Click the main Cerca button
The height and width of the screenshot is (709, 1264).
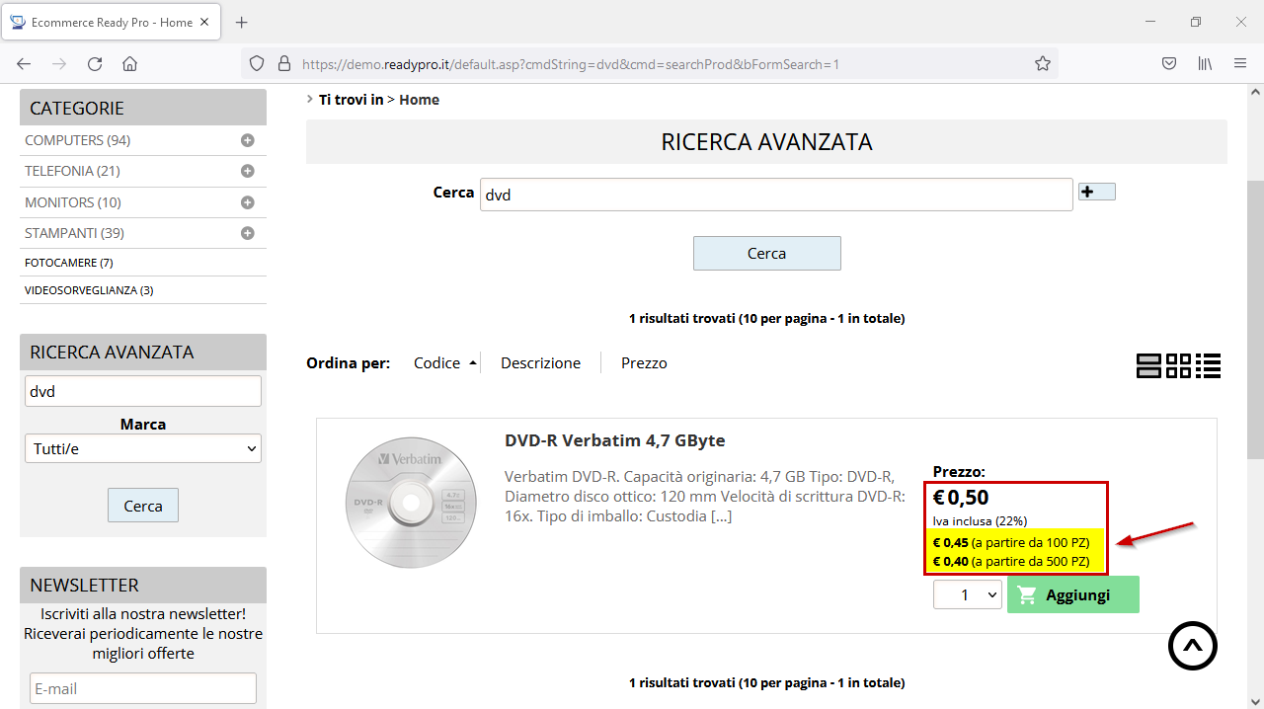coord(767,254)
